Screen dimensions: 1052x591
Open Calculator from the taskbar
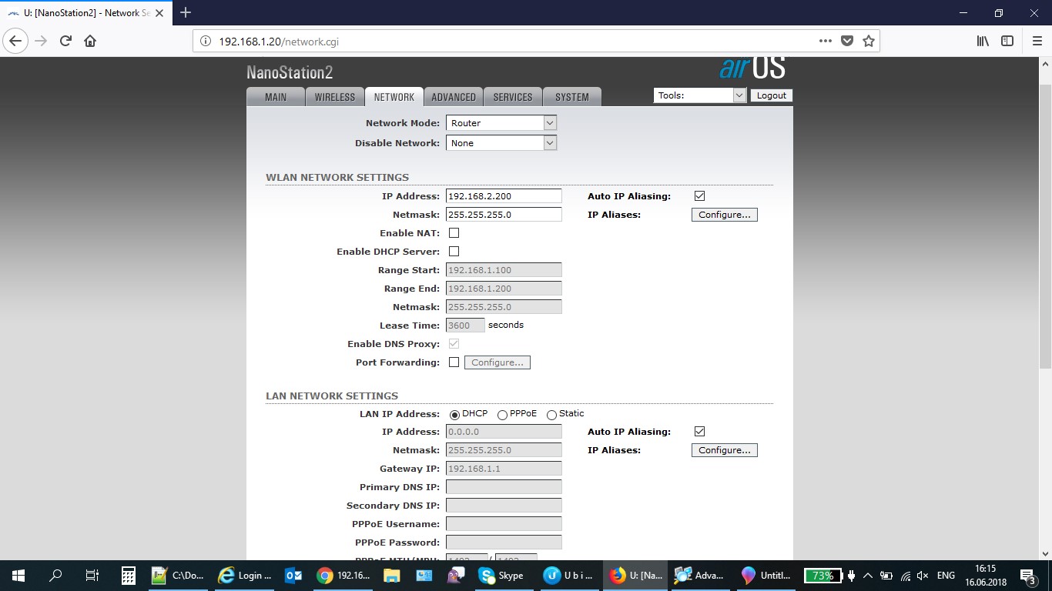(129, 576)
